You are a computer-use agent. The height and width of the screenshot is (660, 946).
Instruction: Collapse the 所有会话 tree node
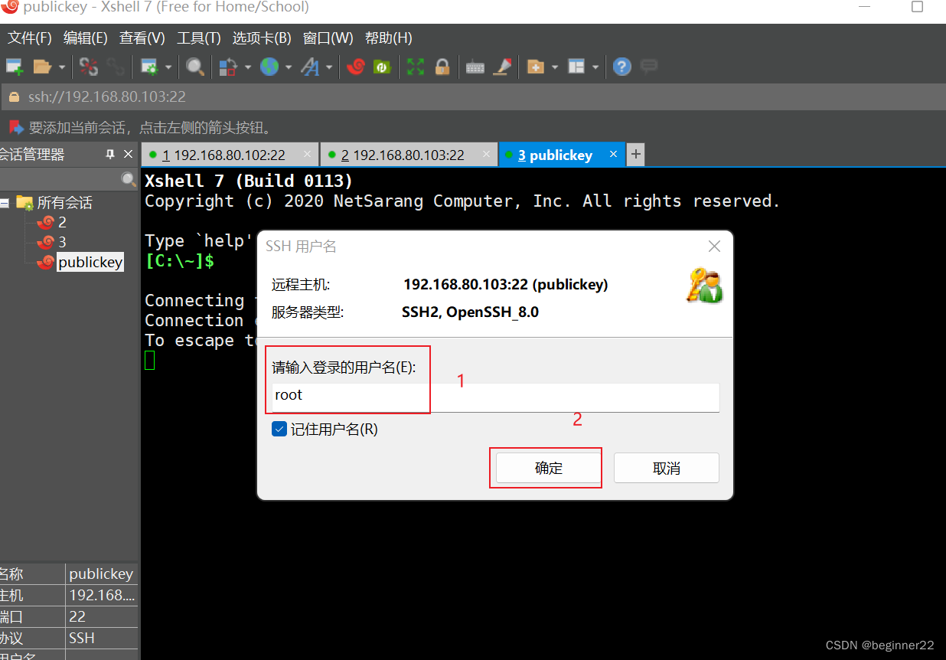pos(4,203)
